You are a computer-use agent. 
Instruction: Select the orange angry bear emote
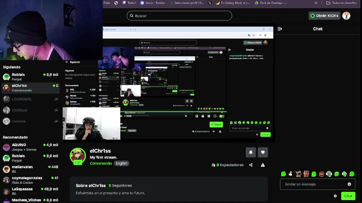coord(322,174)
